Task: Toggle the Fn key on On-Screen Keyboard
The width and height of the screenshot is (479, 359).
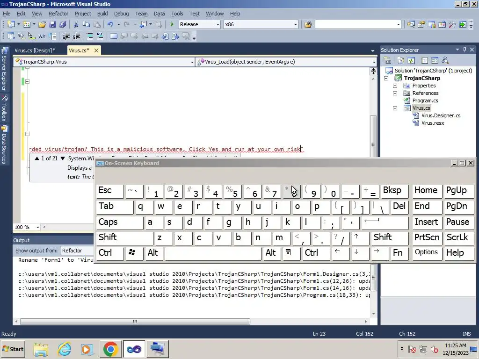Action: click(x=399, y=253)
